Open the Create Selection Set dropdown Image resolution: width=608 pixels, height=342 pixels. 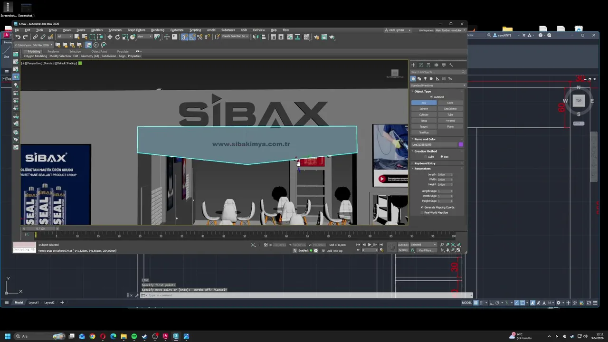click(235, 37)
